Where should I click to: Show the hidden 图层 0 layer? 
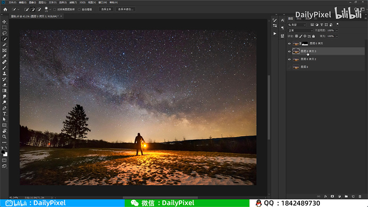coord(289,67)
